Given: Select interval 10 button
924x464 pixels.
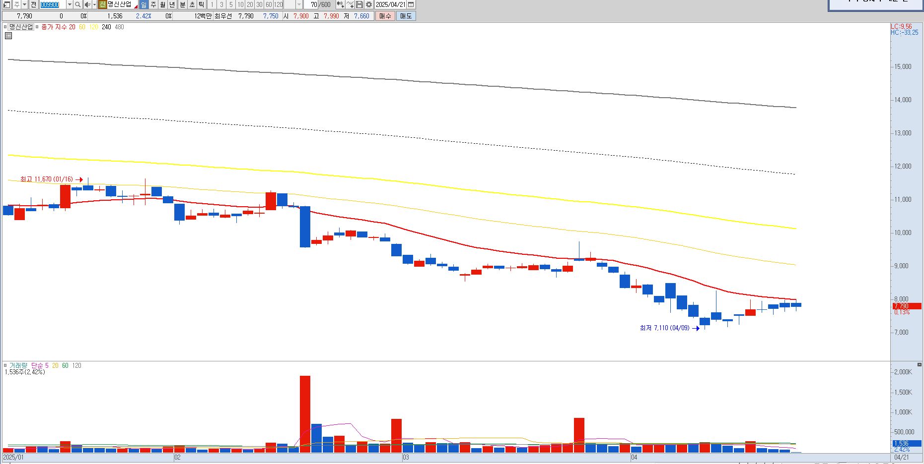Looking at the screenshot, I should click(x=240, y=4).
